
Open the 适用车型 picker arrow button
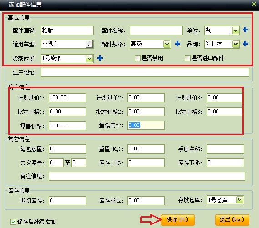coord(89,44)
